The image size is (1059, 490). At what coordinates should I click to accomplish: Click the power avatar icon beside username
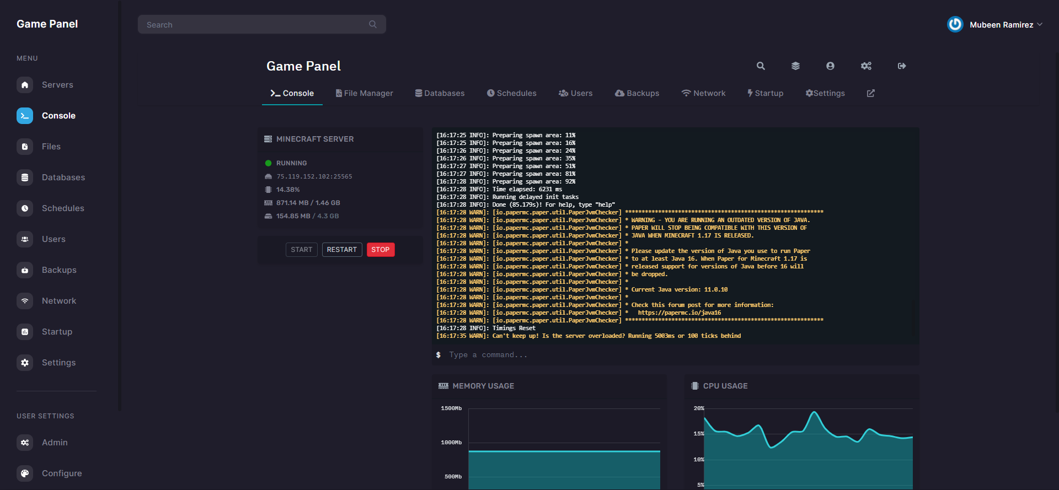tap(955, 24)
